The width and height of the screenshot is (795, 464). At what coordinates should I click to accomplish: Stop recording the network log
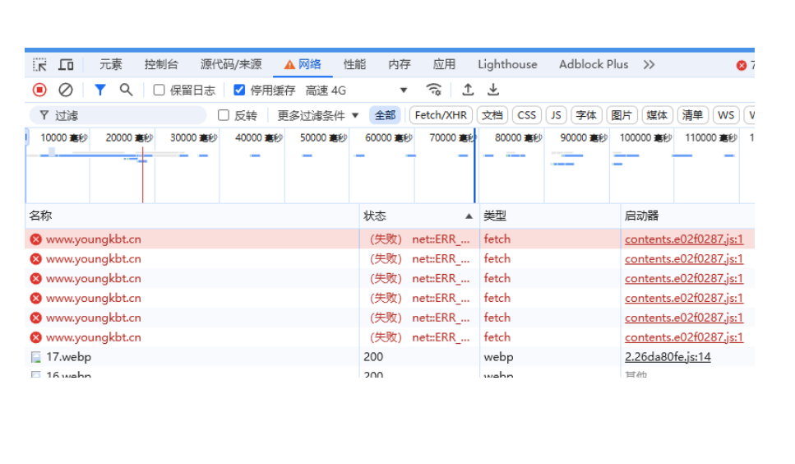click(39, 90)
